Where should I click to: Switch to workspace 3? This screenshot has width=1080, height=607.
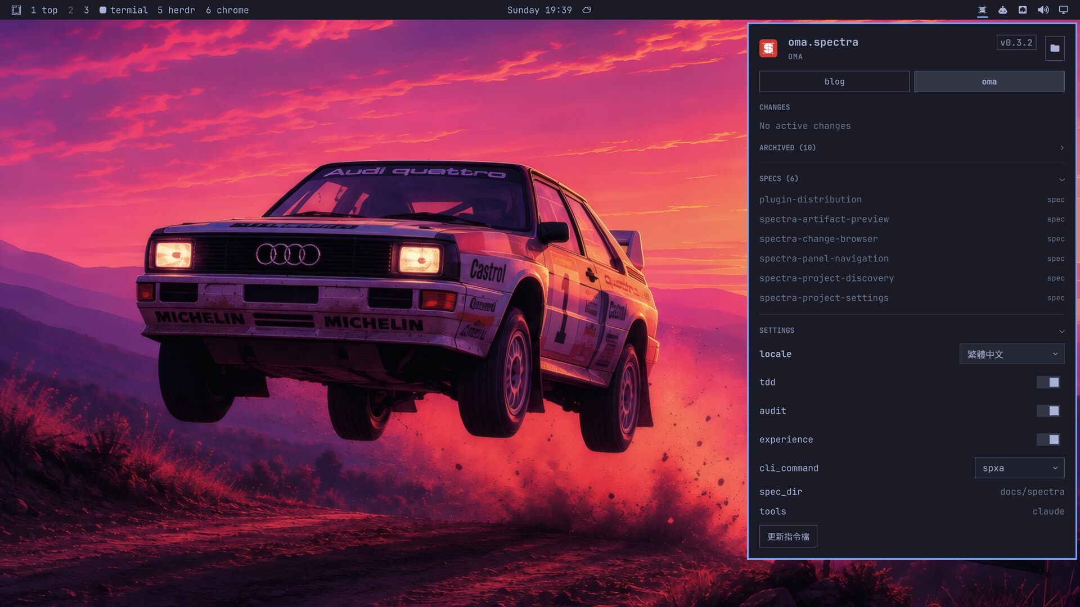pos(86,10)
